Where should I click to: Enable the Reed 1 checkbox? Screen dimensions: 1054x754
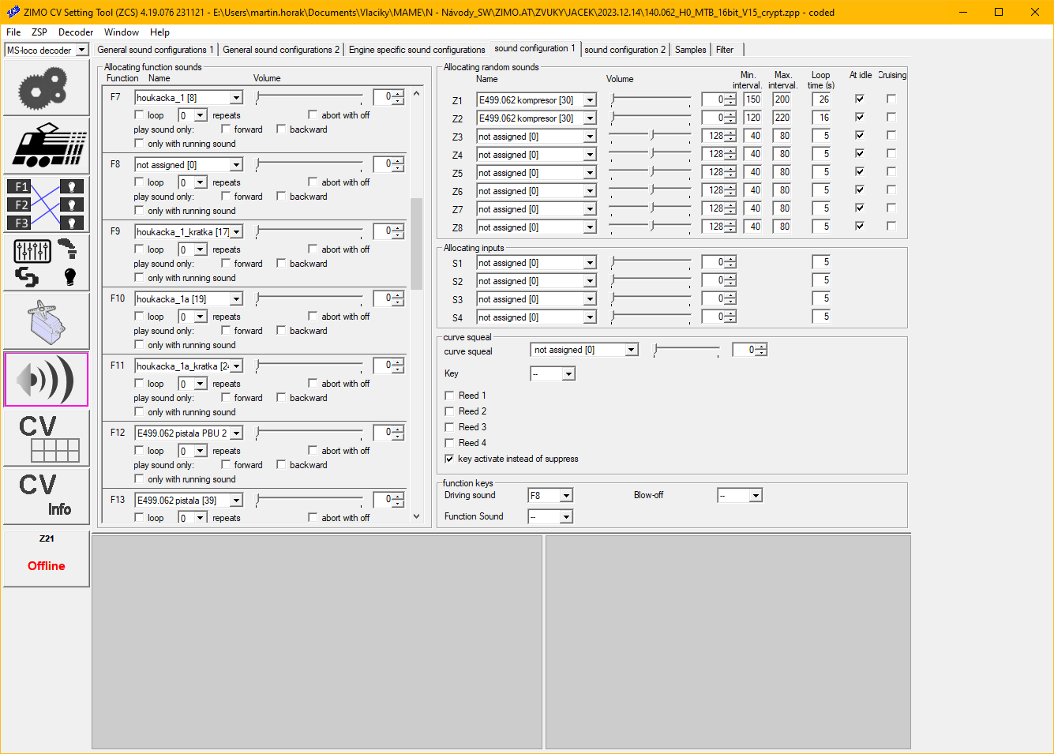click(x=449, y=396)
